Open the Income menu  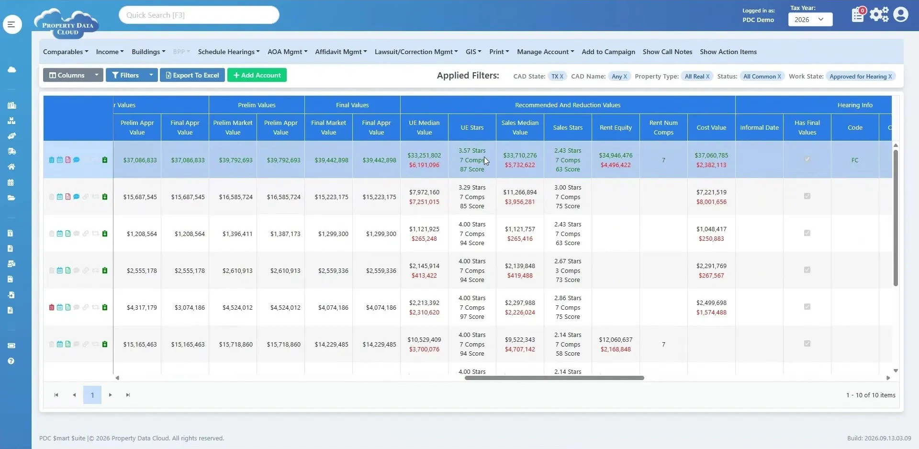tap(110, 52)
